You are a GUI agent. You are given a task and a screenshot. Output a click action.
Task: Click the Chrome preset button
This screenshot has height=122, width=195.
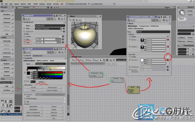(54, 107)
